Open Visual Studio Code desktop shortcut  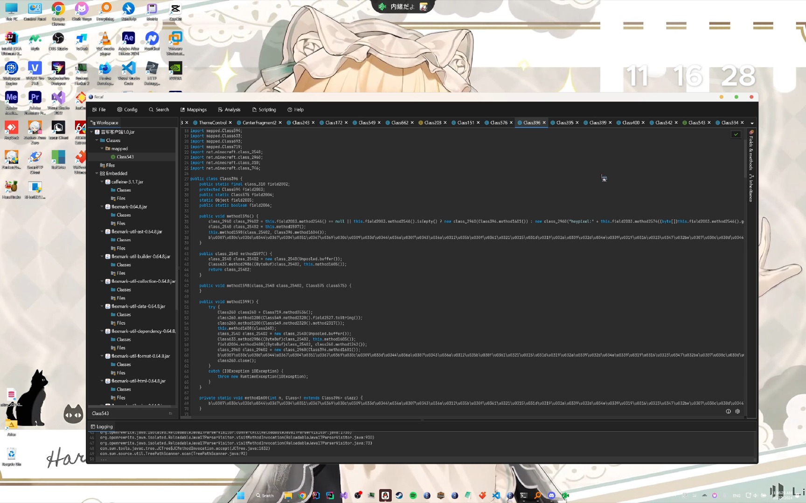(x=129, y=73)
